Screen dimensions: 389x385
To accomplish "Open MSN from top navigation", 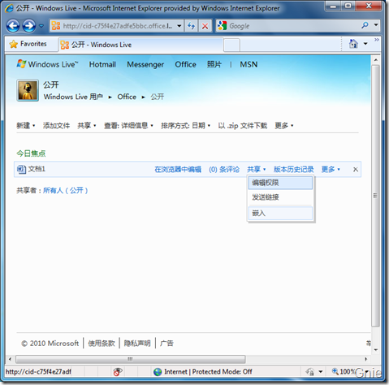I will pyautogui.click(x=249, y=64).
